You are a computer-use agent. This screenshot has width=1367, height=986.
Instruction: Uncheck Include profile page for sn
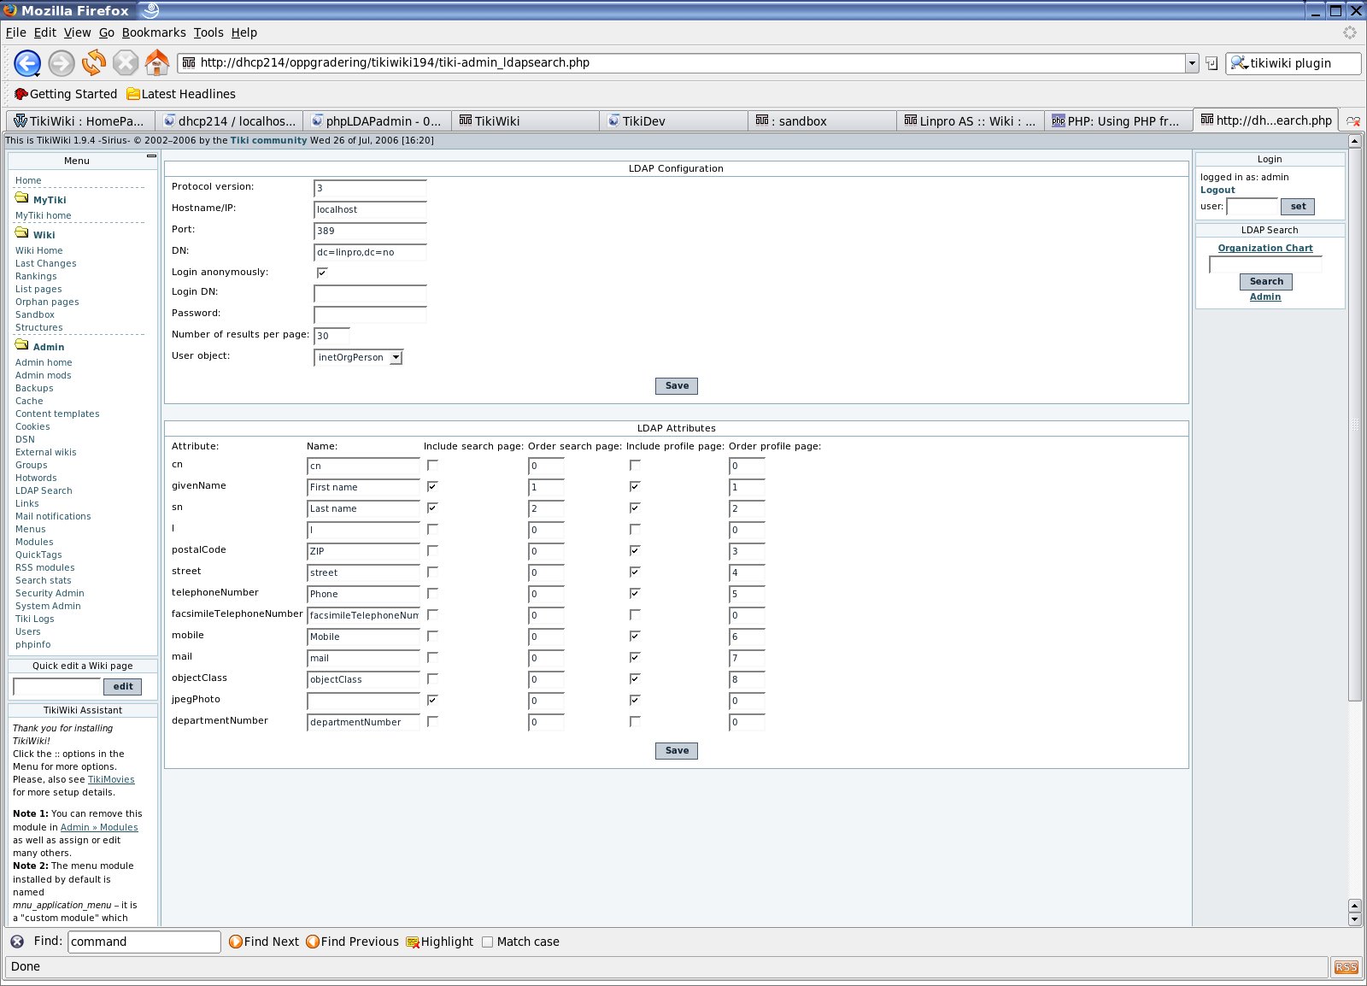[x=635, y=508]
